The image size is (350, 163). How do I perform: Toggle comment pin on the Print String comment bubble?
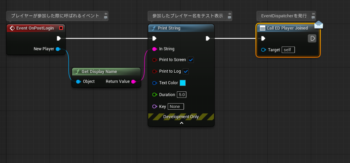coord(229,14)
